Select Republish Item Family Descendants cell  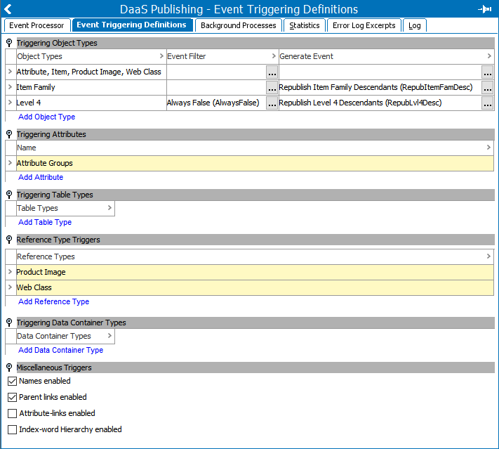pos(380,87)
